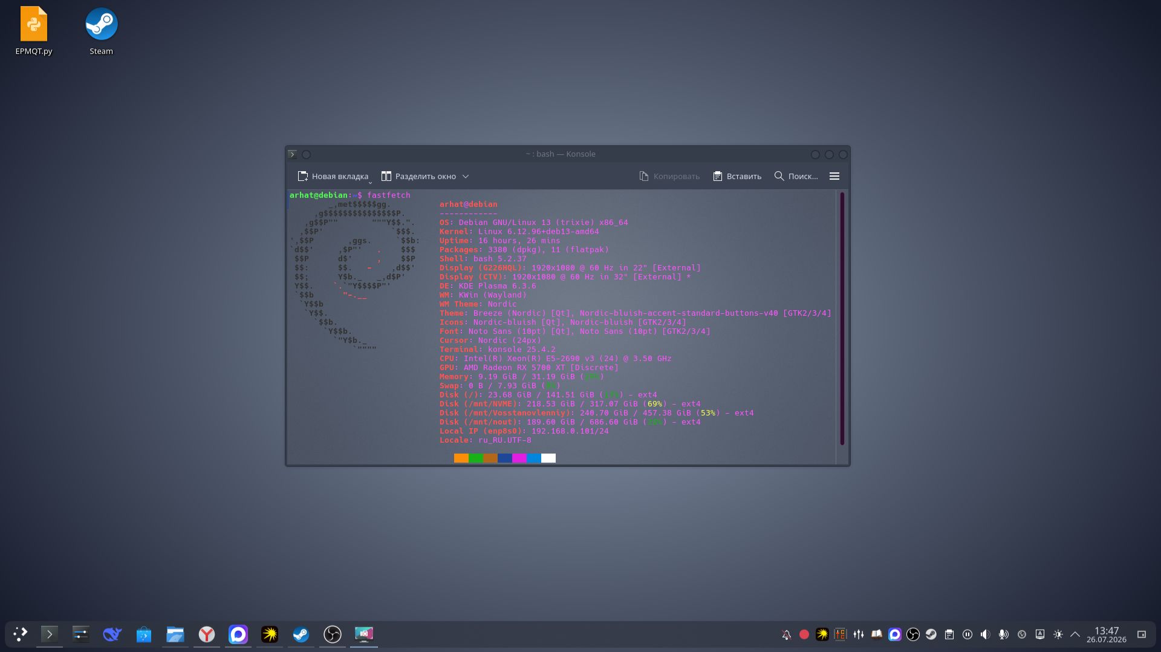The image size is (1161, 652).
Task: Open the KDE application launcher
Action: (21, 634)
